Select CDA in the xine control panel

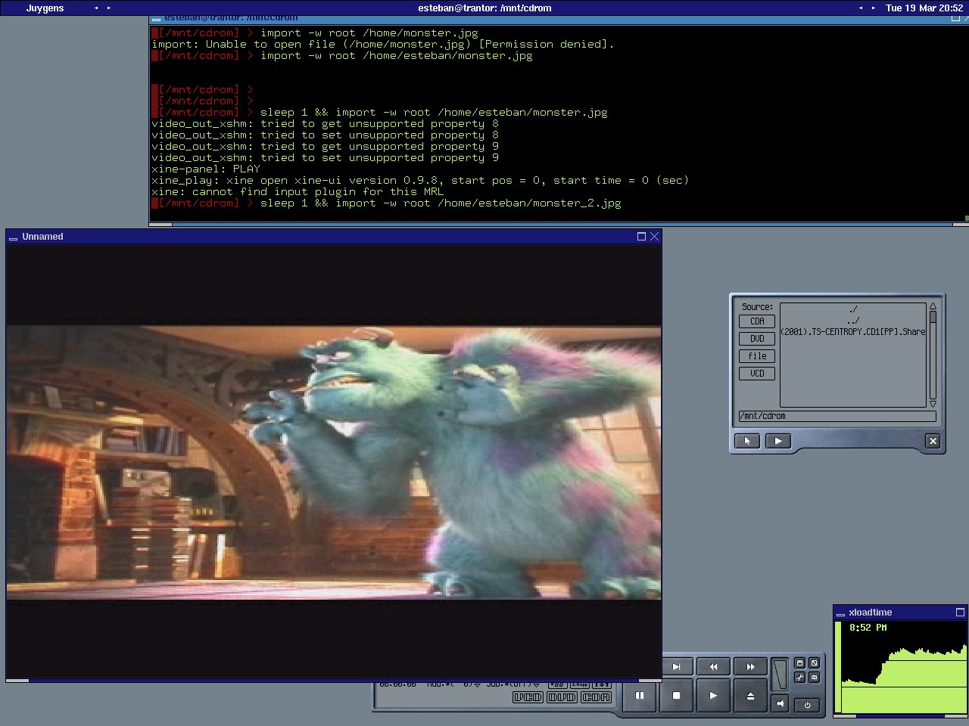[x=597, y=697]
